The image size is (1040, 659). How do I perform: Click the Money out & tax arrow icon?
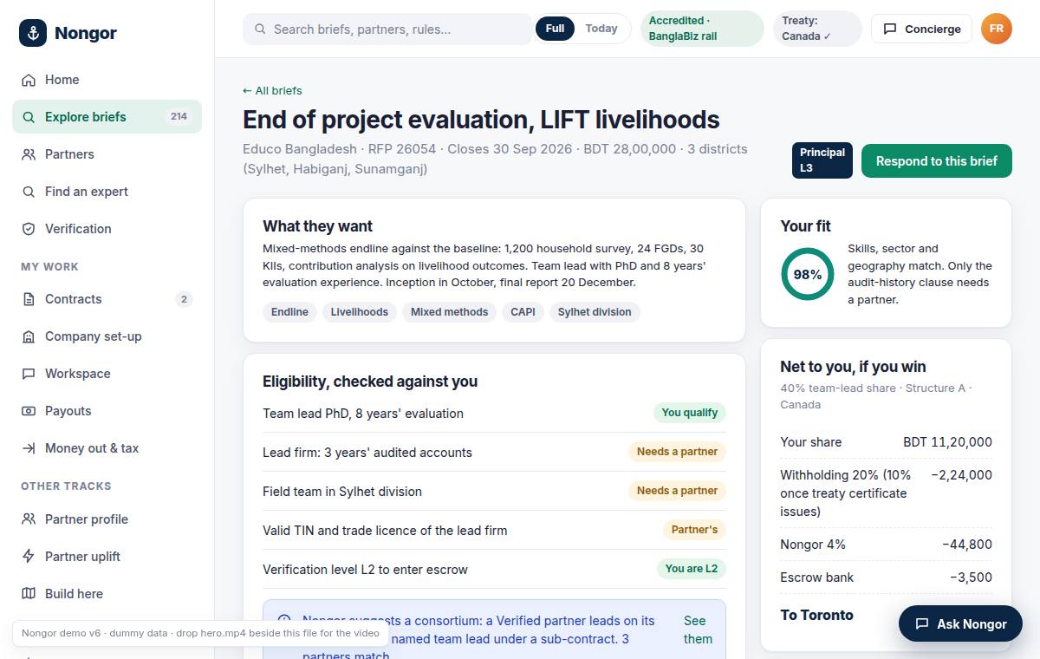pos(29,448)
